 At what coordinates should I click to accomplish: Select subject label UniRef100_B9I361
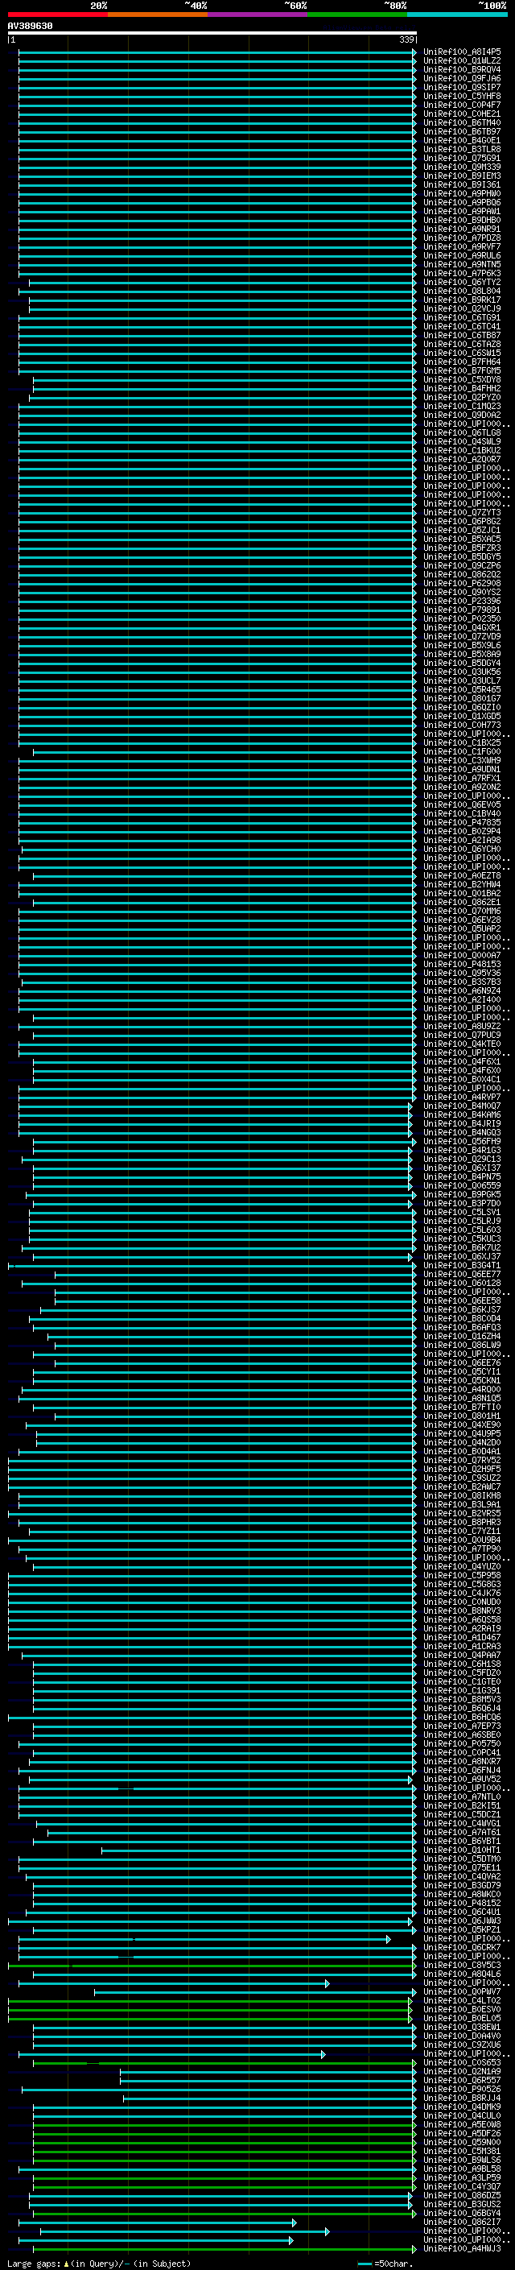click(462, 185)
